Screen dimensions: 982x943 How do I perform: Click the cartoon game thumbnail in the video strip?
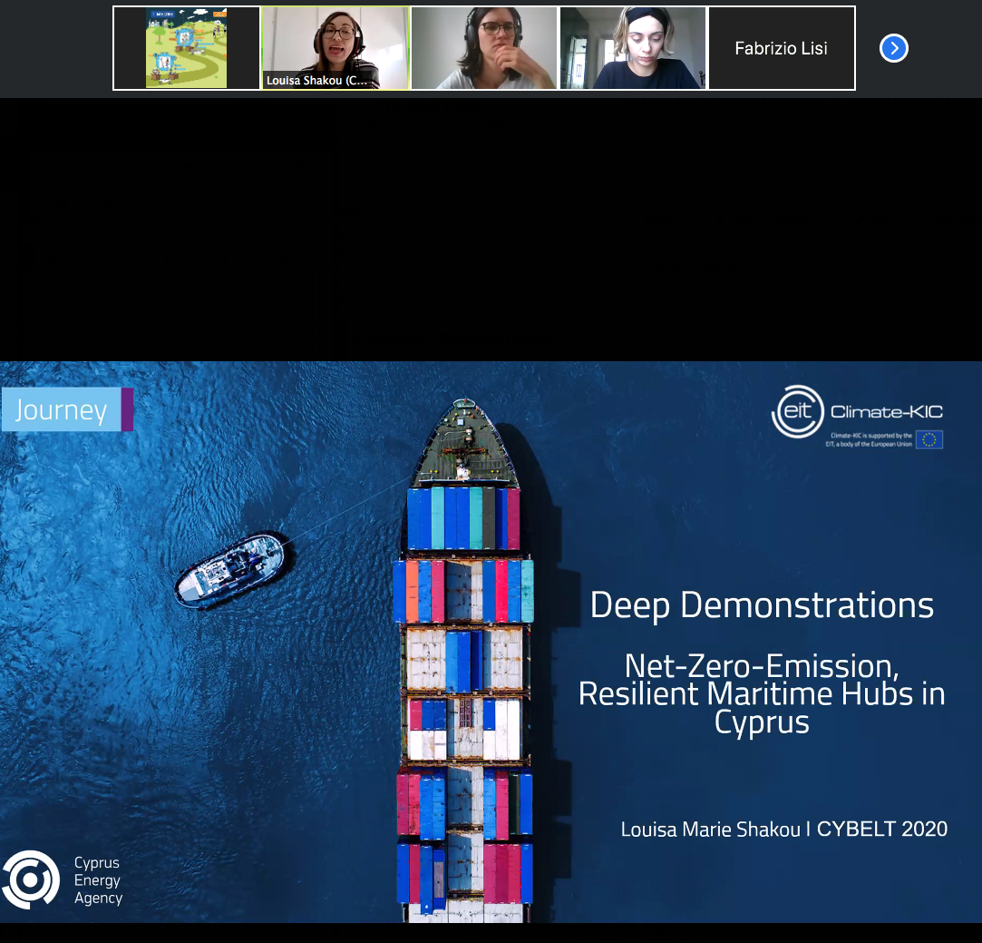tap(186, 47)
